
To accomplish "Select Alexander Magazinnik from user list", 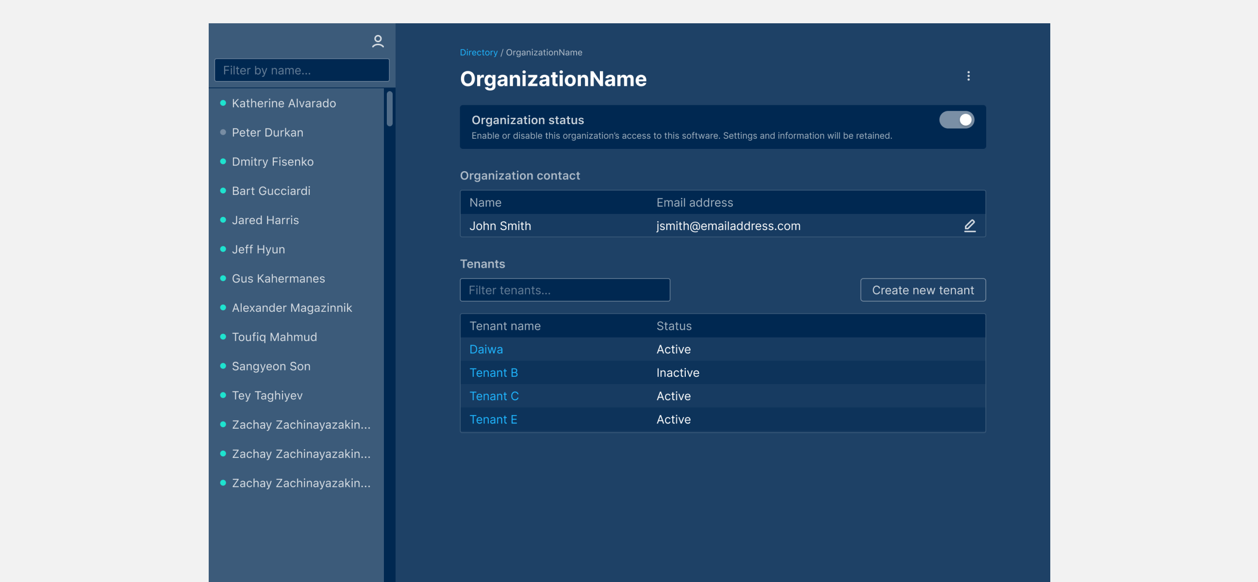I will pyautogui.click(x=292, y=308).
